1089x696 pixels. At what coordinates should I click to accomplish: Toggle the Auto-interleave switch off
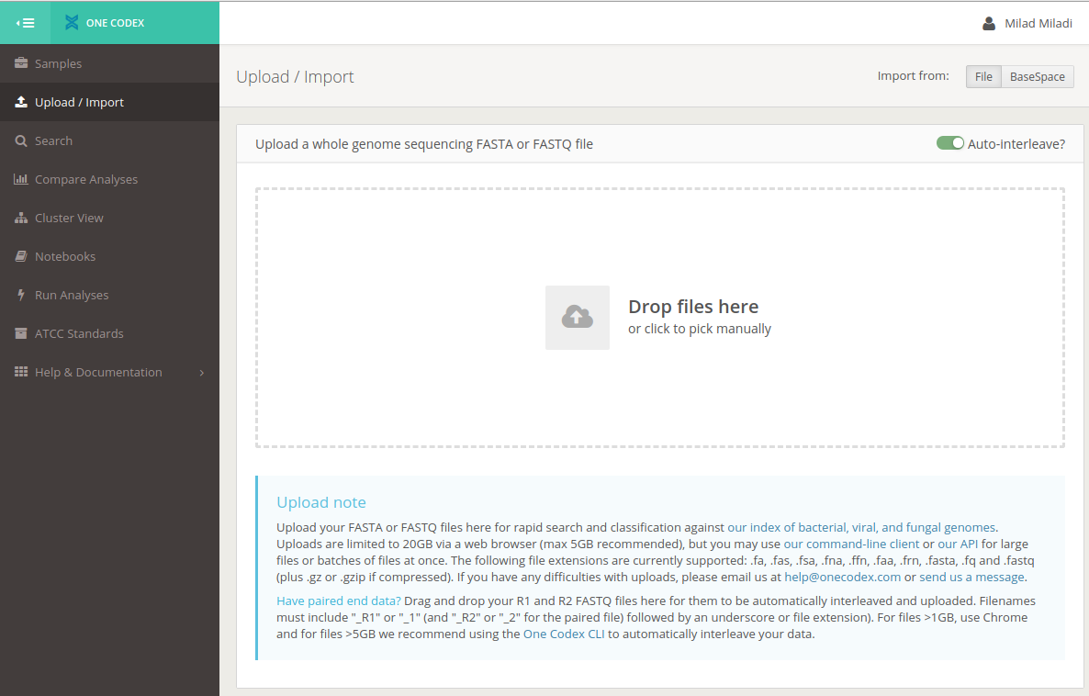tap(949, 143)
